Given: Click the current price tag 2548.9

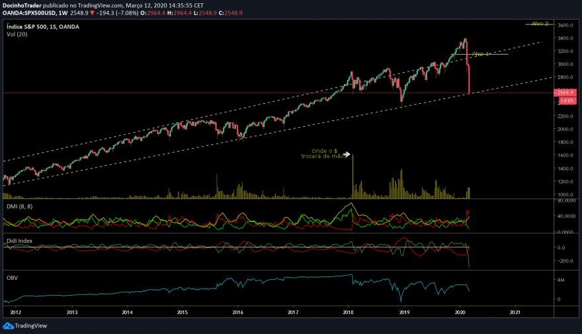Looking at the screenshot, I should point(565,93).
